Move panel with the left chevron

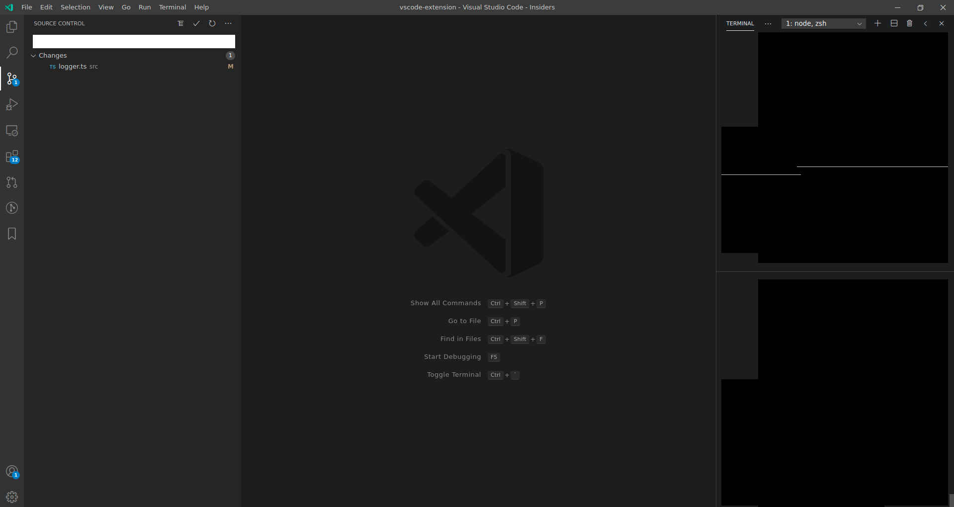point(926,23)
